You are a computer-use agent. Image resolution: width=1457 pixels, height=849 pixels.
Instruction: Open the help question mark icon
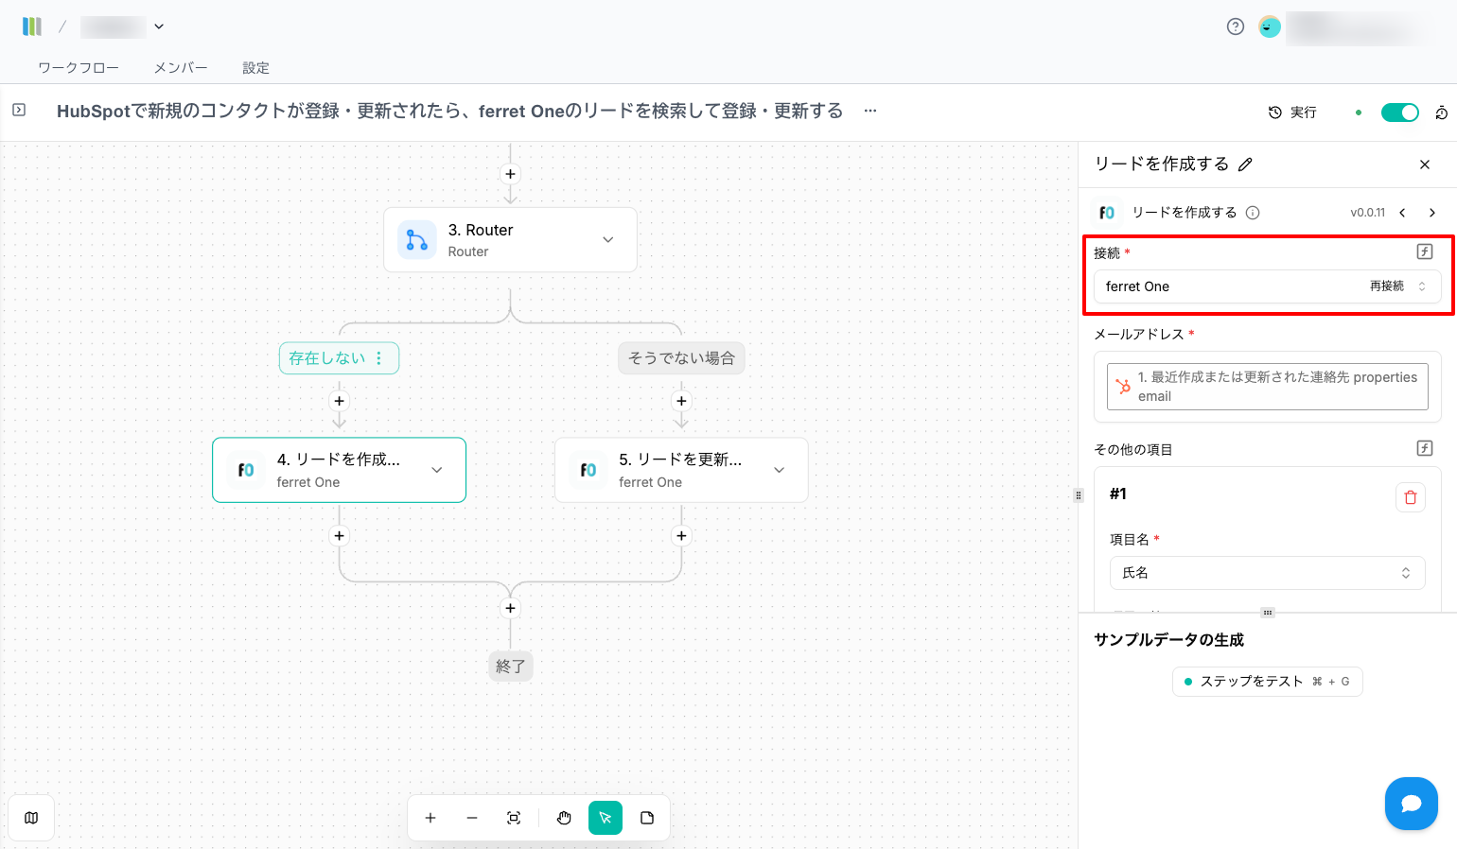pyautogui.click(x=1235, y=26)
